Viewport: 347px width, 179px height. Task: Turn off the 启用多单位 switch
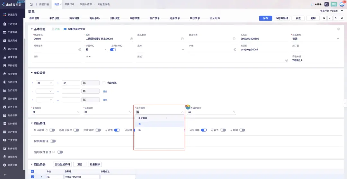coord(113,50)
